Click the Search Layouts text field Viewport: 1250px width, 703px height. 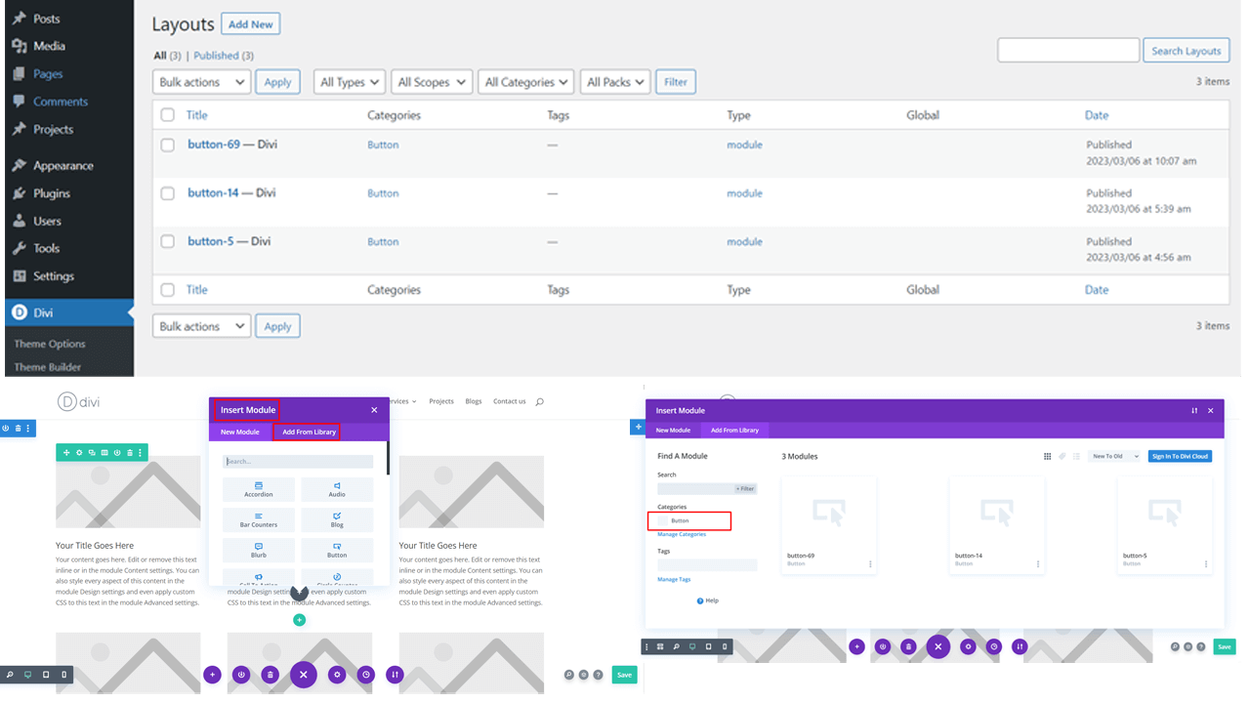click(1068, 51)
